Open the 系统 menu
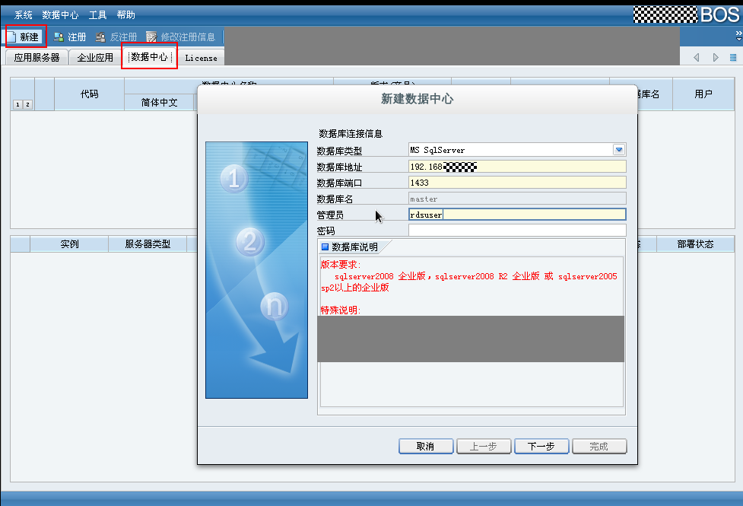This screenshot has width=743, height=506. [x=24, y=15]
